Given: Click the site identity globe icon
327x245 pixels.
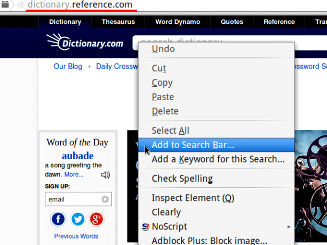Looking at the screenshot, I should [21, 5].
